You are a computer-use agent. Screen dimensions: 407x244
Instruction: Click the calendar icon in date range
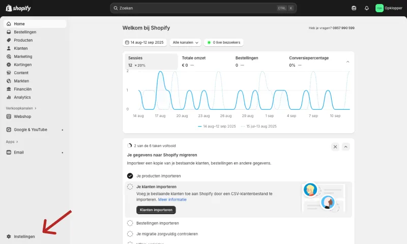point(127,42)
